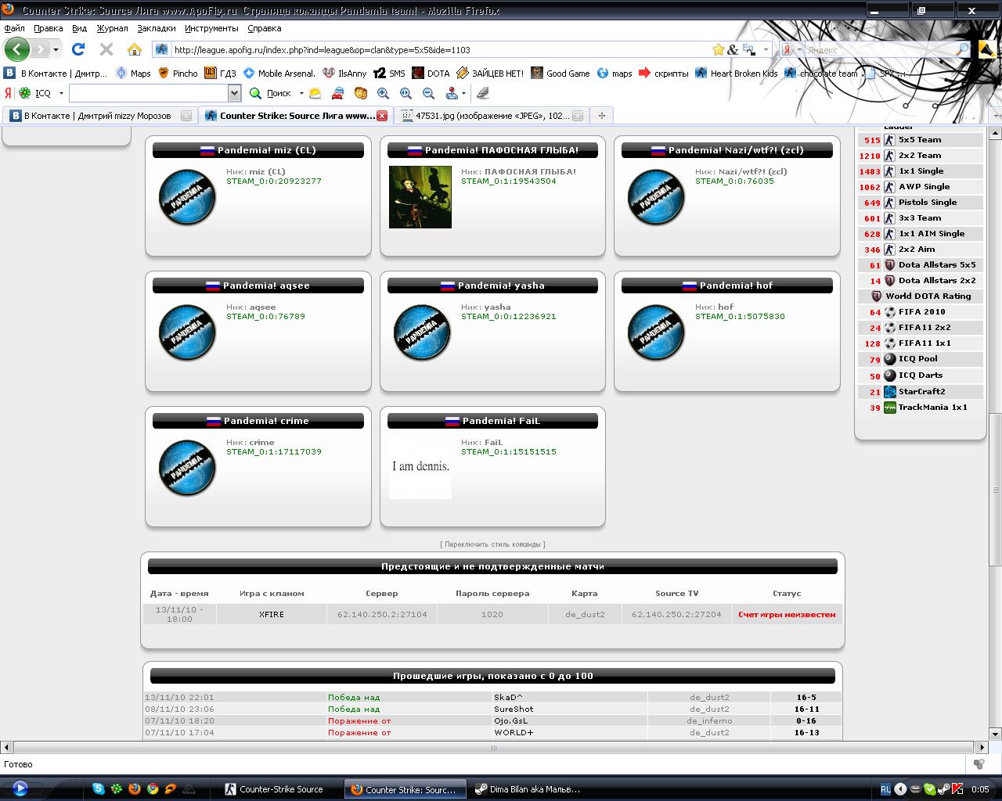Click the red car traffic icon on toolbar
The width and height of the screenshot is (1002, 801).
coord(337,93)
